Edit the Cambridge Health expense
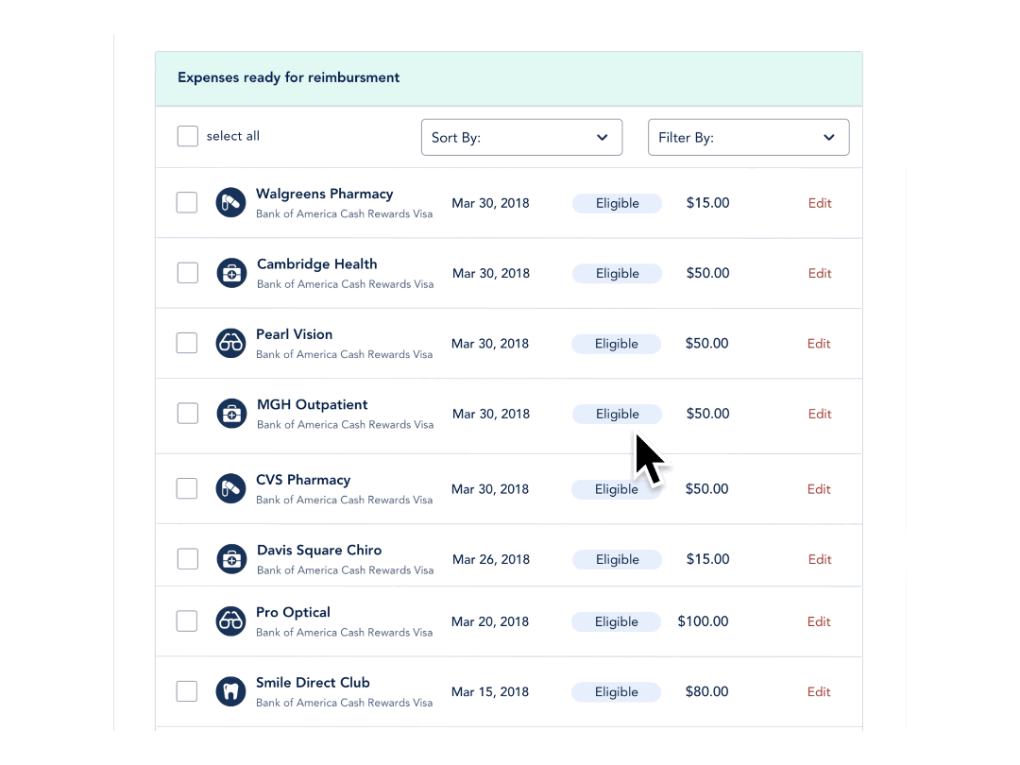The image size is (1020, 765). (820, 273)
